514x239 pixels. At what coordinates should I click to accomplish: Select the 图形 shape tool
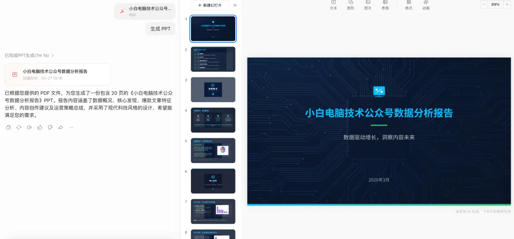pyautogui.click(x=351, y=5)
